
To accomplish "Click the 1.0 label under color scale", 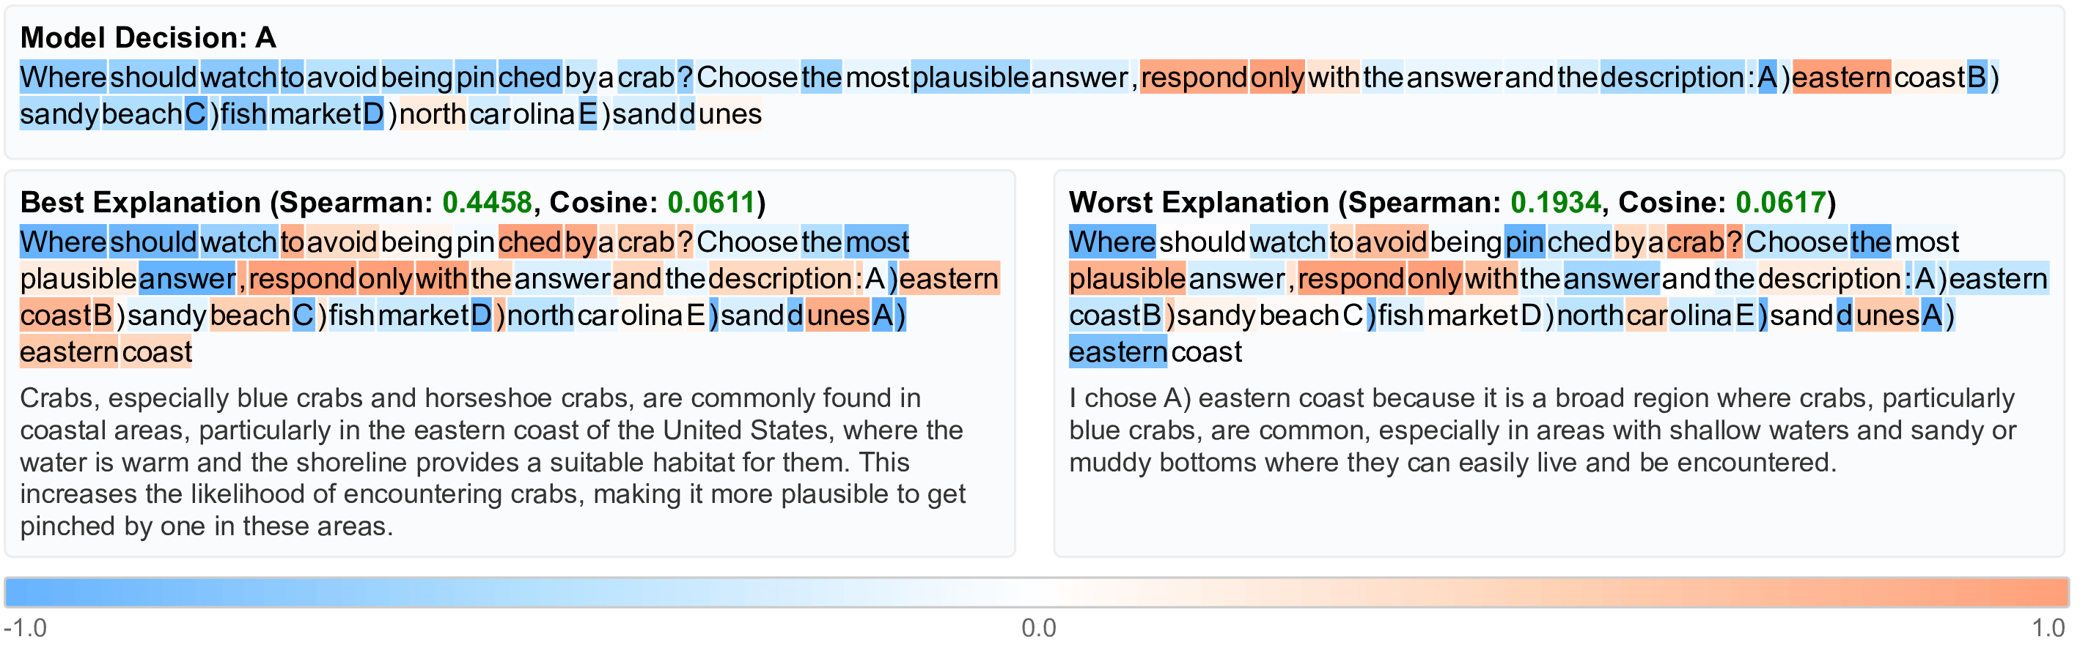I will point(2048,627).
